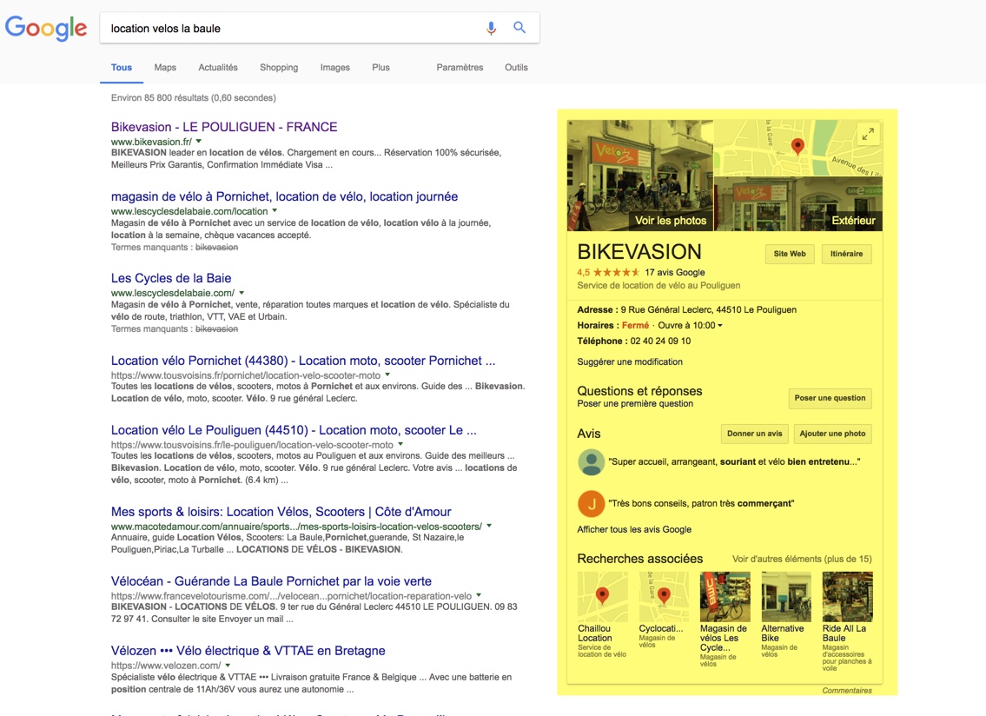986x716 pixels.
Task: Click the Super accueil, arrangeant review text
Action: click(x=734, y=461)
